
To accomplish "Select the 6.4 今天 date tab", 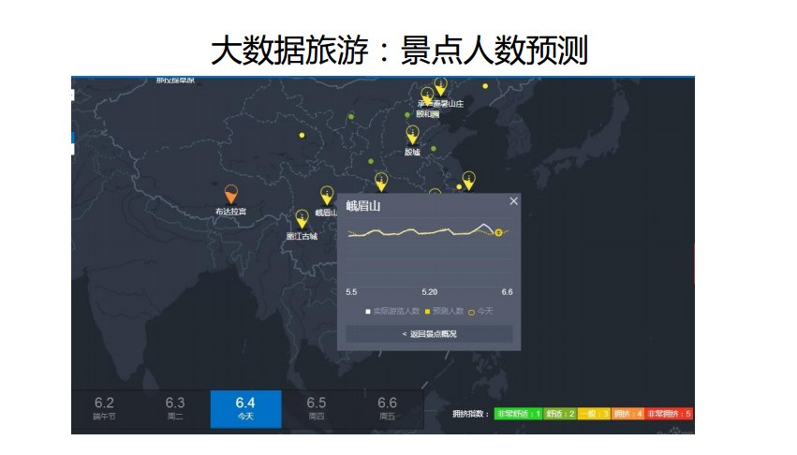I will coord(245,407).
